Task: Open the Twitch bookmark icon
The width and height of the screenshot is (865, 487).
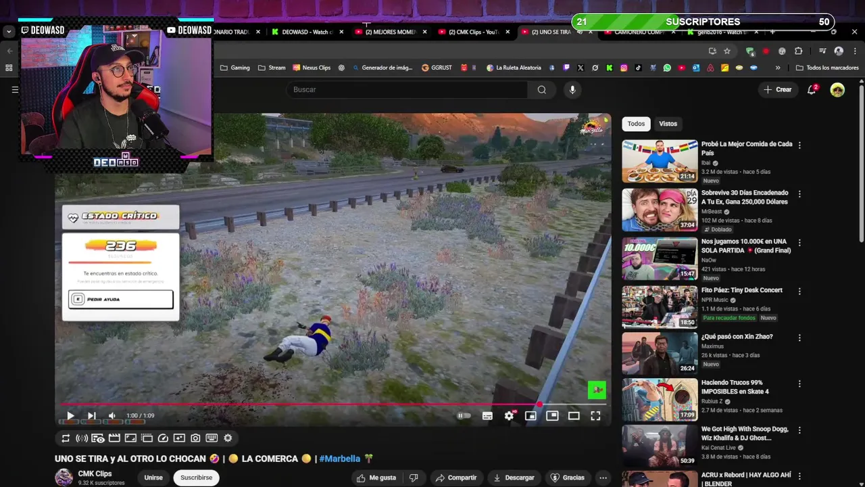Action: coord(566,68)
